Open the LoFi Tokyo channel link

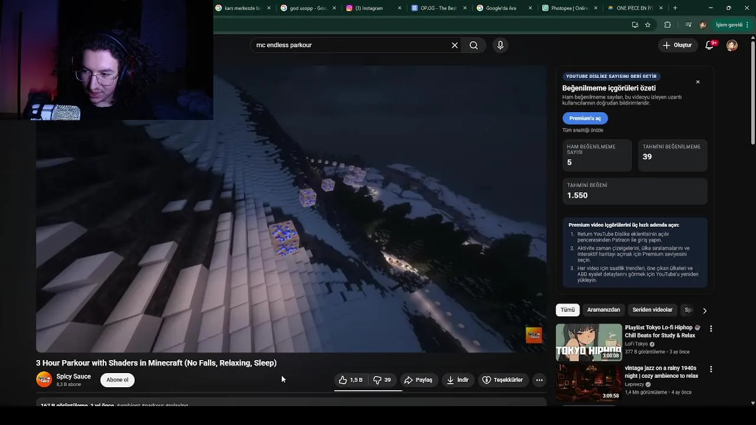(x=637, y=344)
